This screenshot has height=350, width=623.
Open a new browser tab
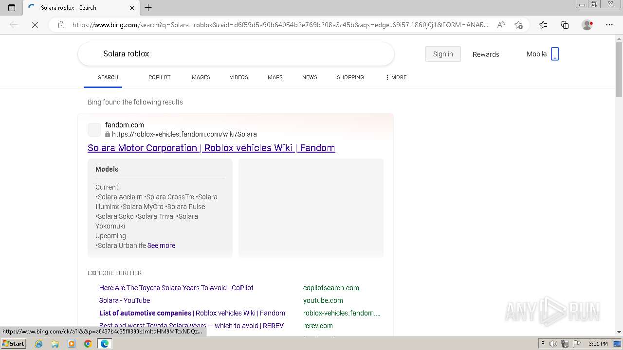(148, 7)
